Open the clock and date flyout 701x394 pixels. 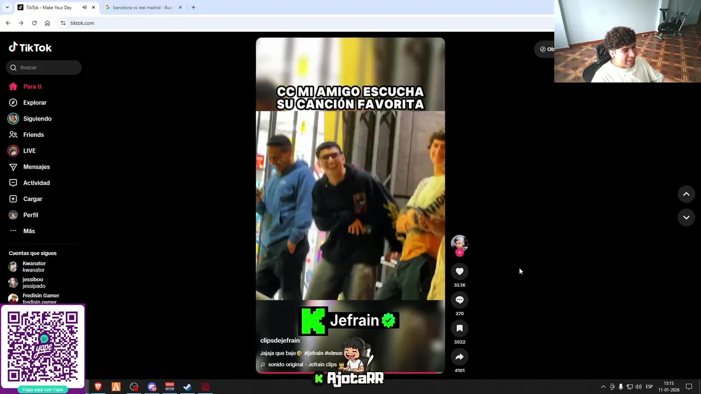[669, 387]
